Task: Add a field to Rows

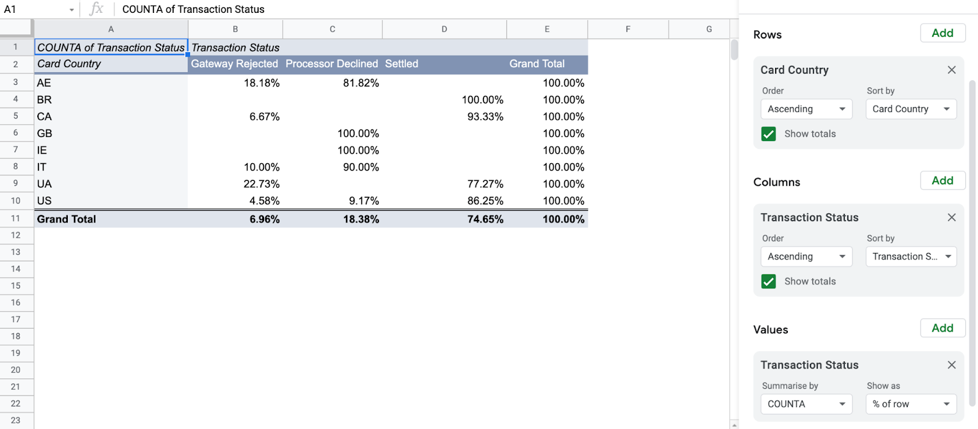Action: (943, 33)
